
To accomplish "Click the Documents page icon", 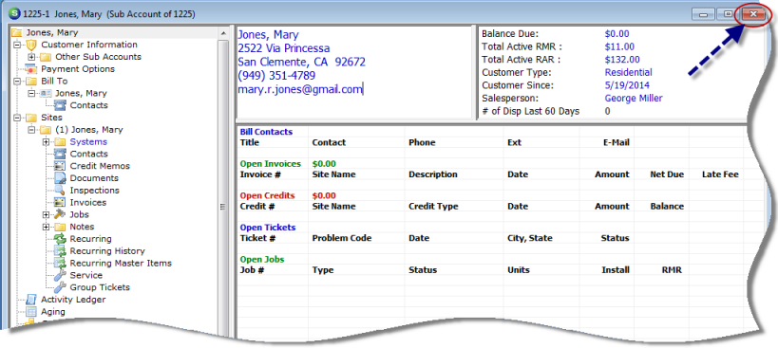I will 60,178.
